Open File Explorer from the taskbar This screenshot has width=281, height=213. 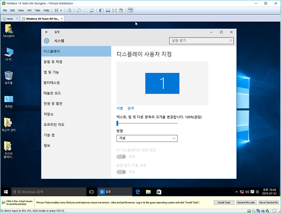[148, 192]
